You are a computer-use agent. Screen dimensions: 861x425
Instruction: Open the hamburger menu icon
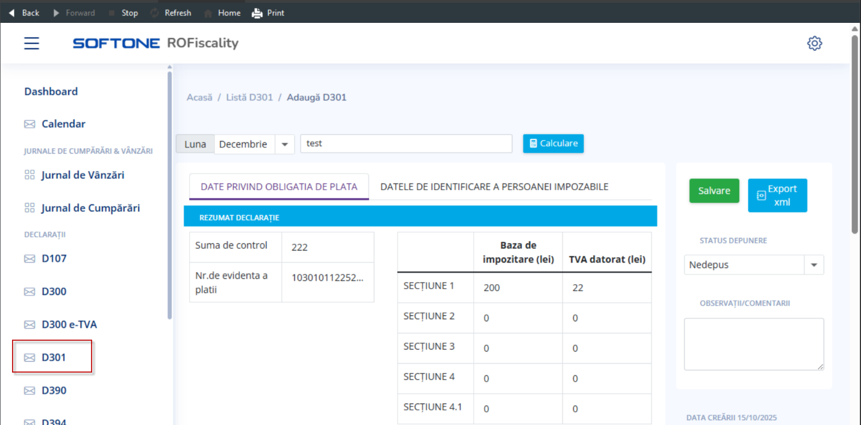[32, 43]
